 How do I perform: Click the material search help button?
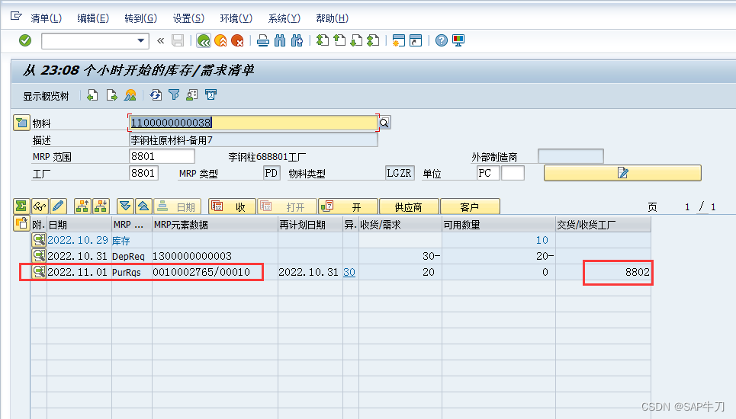[384, 123]
